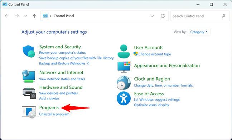232x140 pixels.
Task: Open the recent locations dropdown arrow
Action: (25, 16)
